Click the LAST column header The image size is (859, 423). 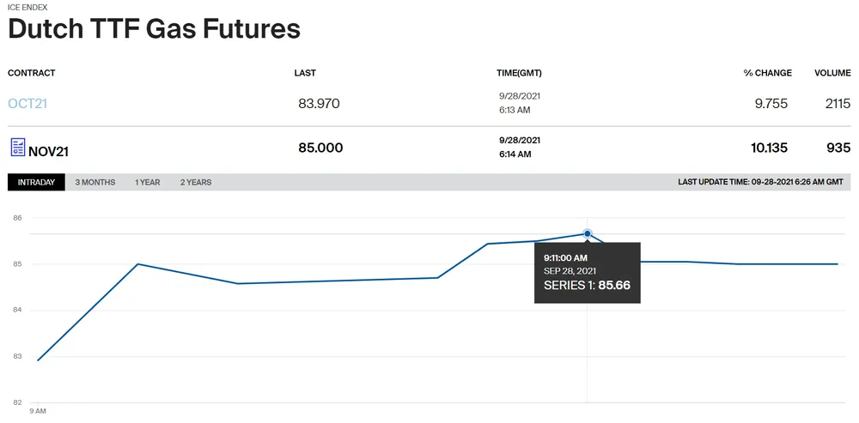[x=305, y=73]
